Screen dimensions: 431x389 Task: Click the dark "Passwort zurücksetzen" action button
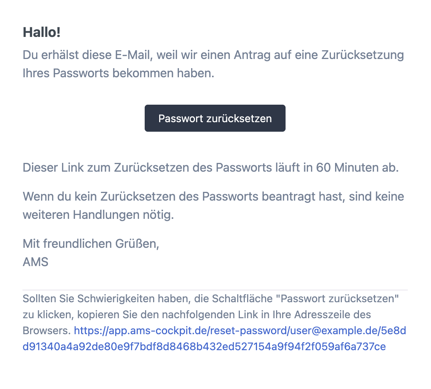(215, 118)
